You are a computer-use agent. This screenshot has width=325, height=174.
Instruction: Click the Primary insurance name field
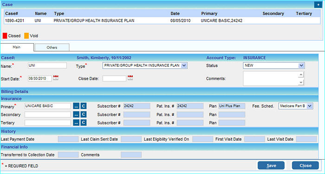pos(48,106)
